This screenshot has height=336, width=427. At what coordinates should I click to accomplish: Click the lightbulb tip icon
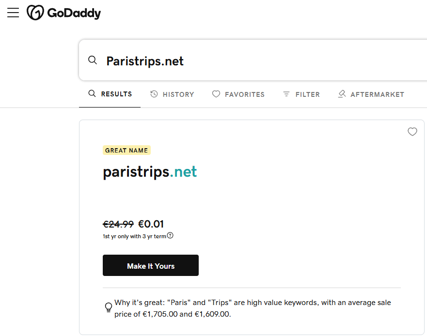point(109,307)
